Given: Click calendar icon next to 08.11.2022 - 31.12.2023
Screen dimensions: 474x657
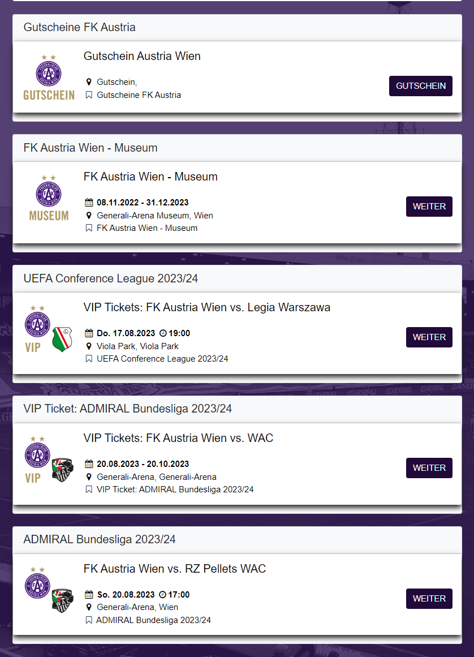Looking at the screenshot, I should coord(89,203).
